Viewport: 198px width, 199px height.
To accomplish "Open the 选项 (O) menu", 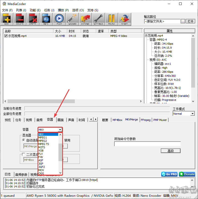I will click(78, 10).
